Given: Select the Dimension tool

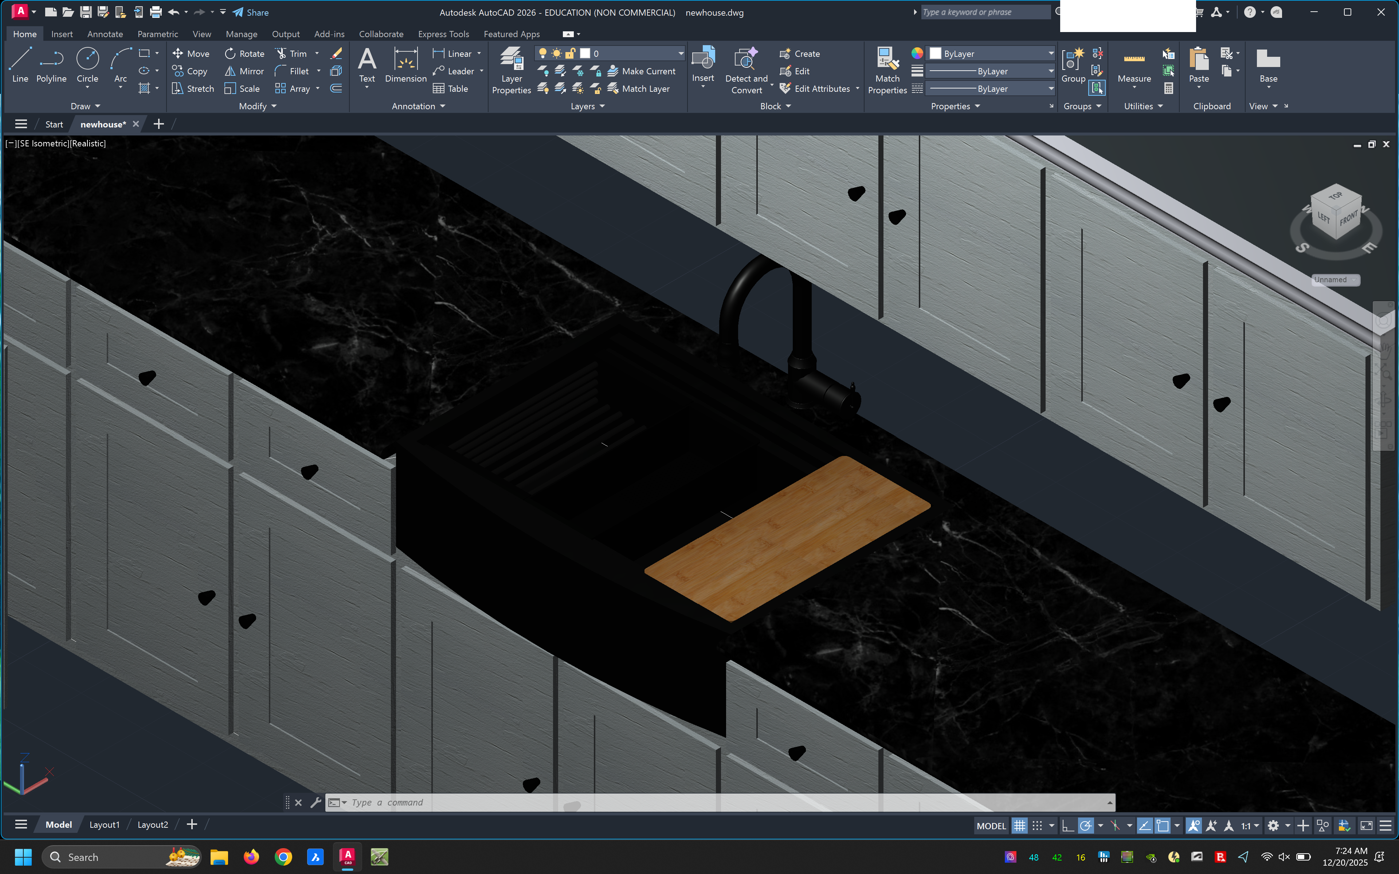Looking at the screenshot, I should [406, 65].
